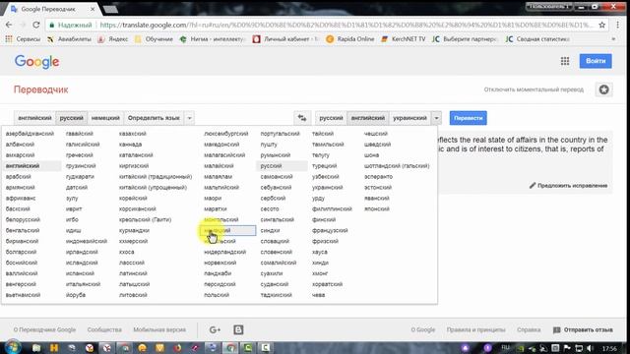Choose японский from language list
The image size is (630, 354).
[377, 209]
